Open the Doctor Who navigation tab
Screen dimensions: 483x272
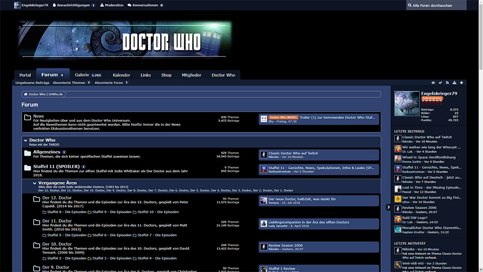[223, 75]
